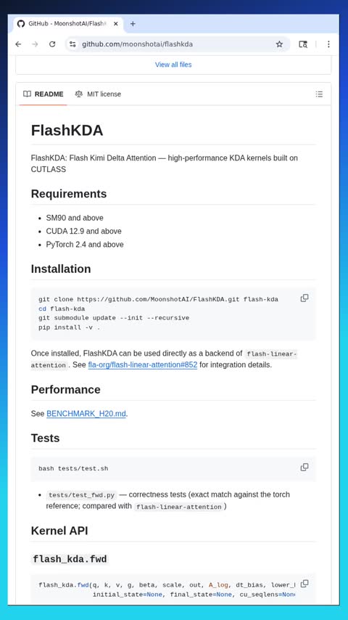
Task: Copy the bash tests/test.sh command
Action: point(304,468)
